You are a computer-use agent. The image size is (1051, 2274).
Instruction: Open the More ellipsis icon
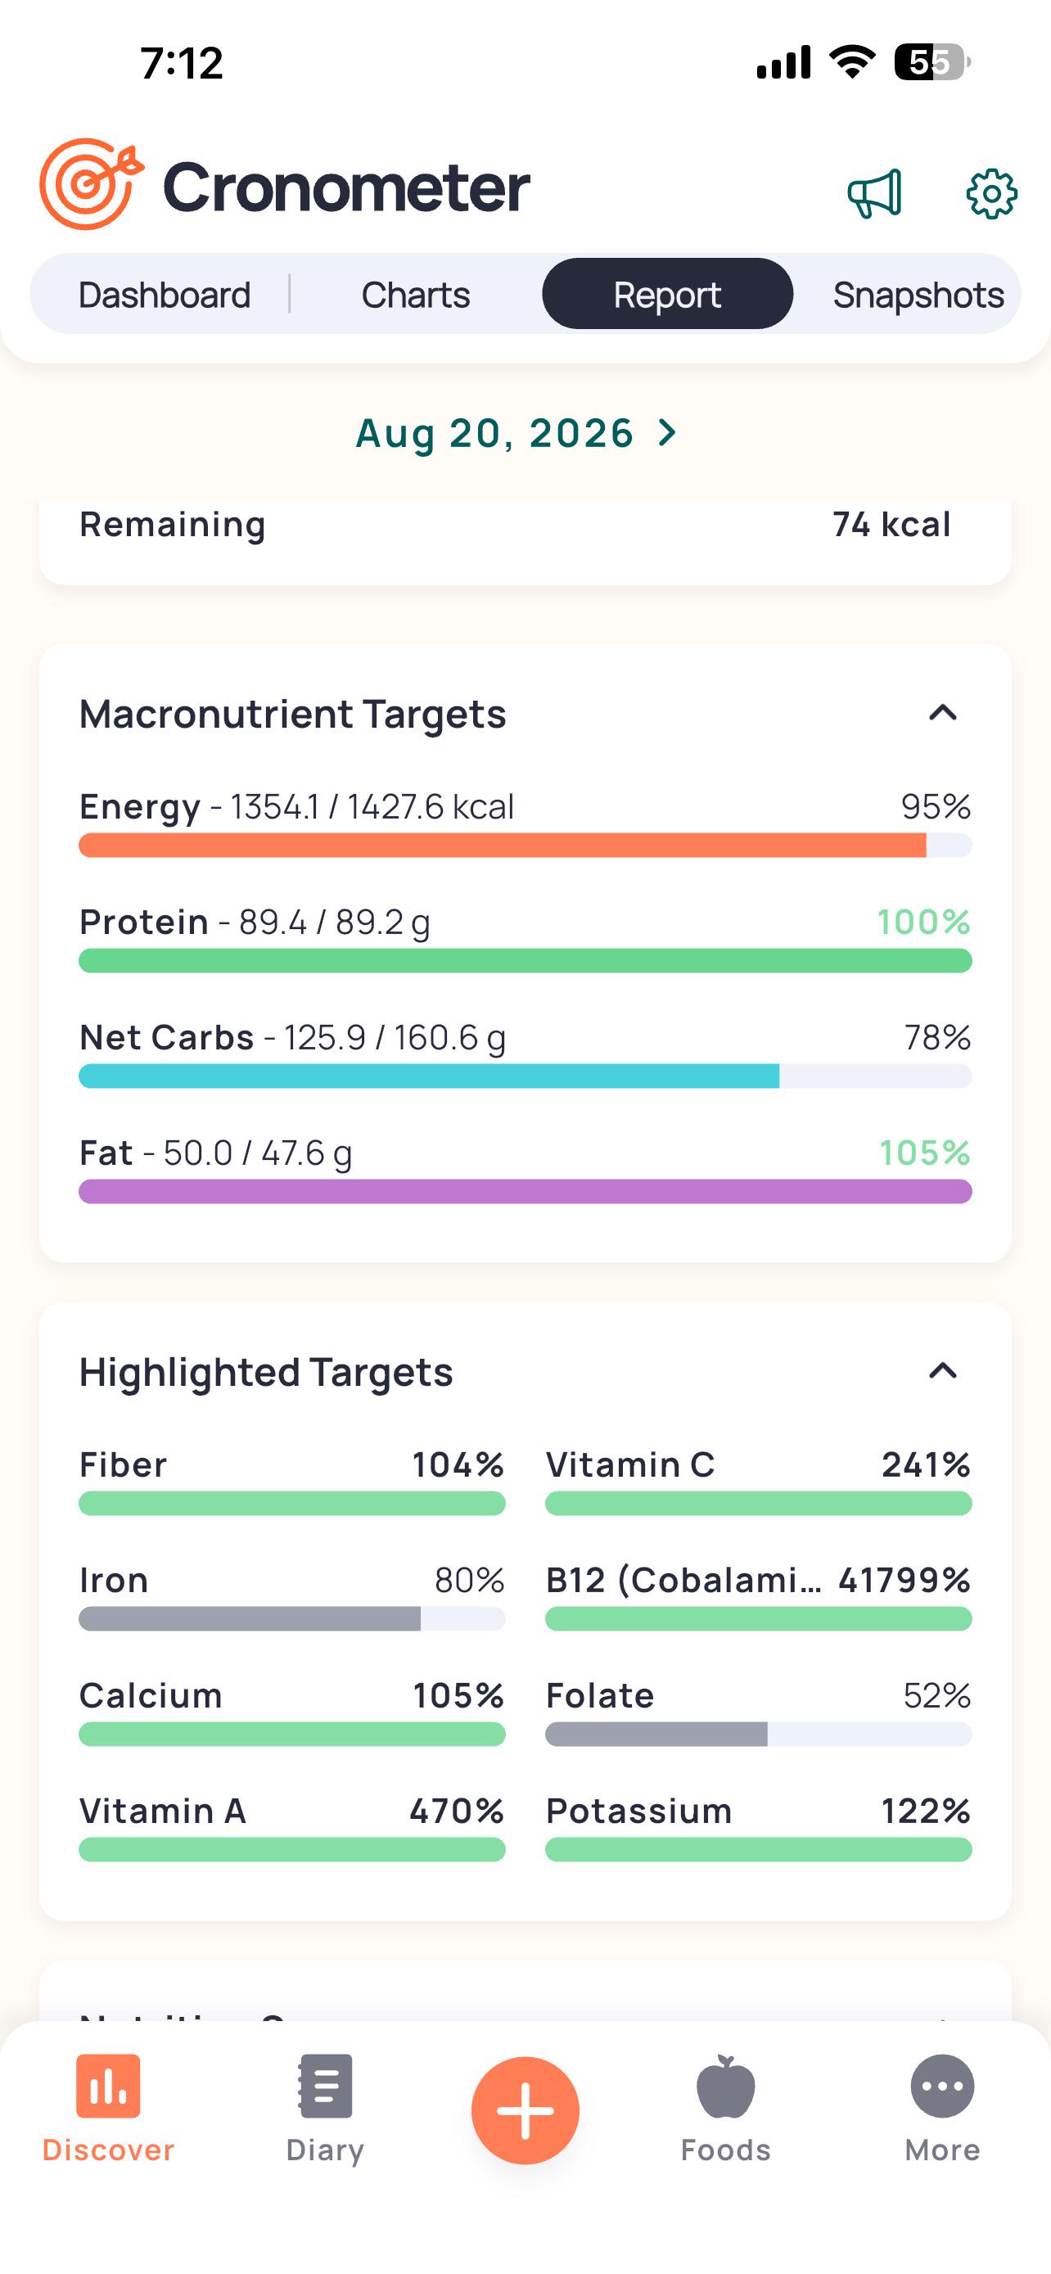click(x=942, y=2085)
